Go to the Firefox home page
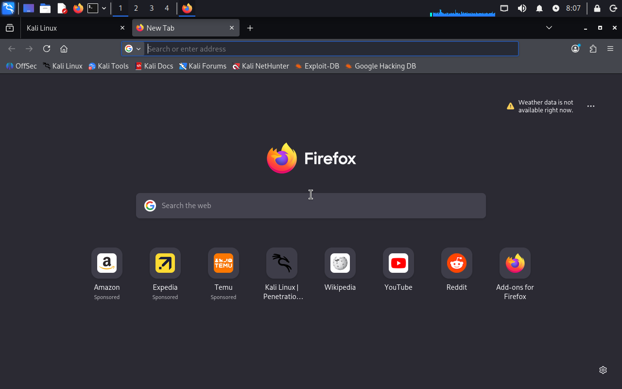622x389 pixels. (64, 49)
